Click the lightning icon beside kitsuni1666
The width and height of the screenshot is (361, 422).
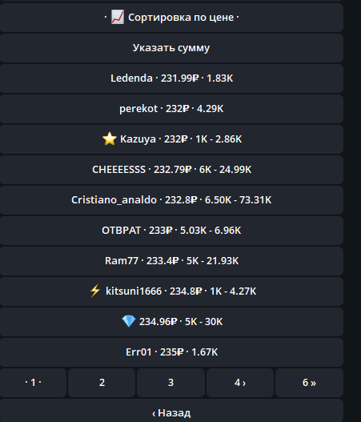95,291
